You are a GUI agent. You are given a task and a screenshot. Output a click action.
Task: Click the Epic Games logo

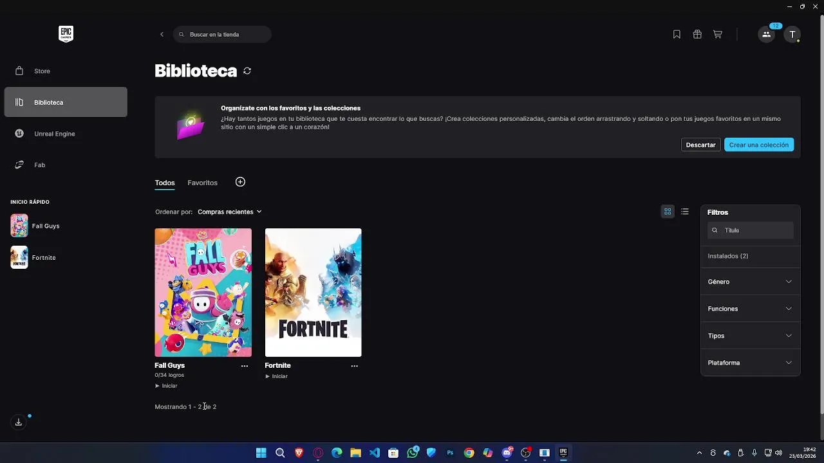click(66, 34)
